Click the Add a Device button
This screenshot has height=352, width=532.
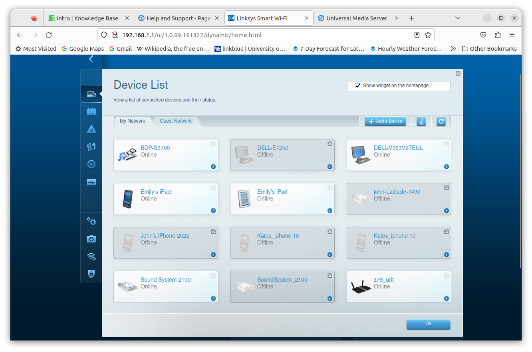[x=385, y=121]
